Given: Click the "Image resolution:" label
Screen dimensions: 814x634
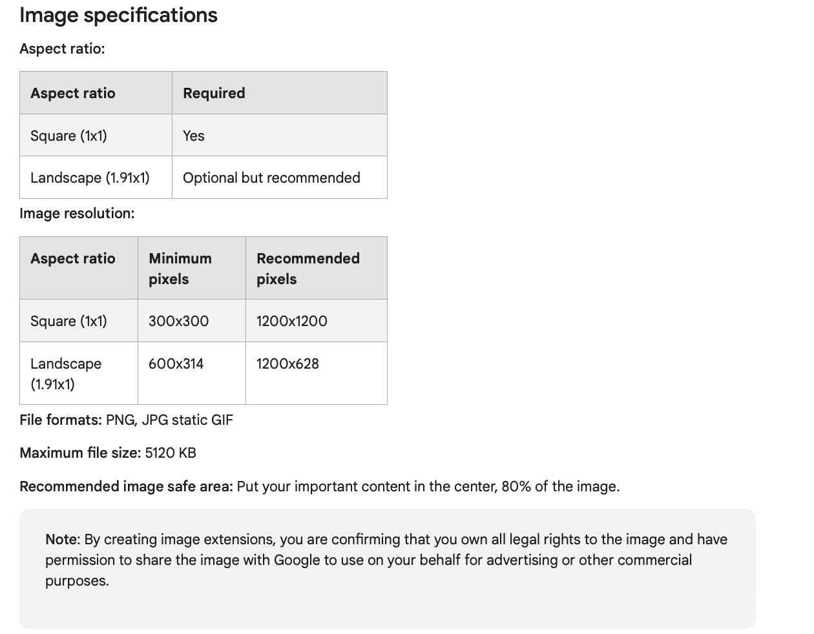Looking at the screenshot, I should pos(77,213).
